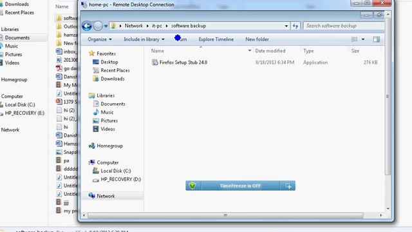Open Documents library in remote window
Screen dimensions: 412x232
tap(113, 104)
